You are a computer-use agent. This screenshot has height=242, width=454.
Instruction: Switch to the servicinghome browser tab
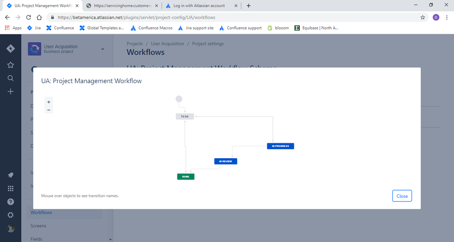(x=122, y=5)
